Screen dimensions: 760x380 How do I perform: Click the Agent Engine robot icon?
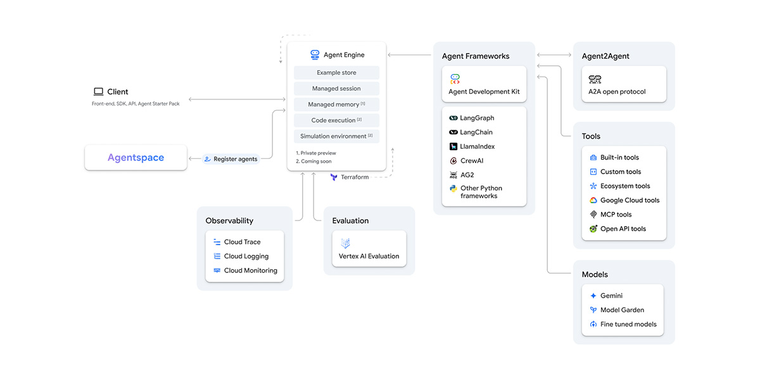point(315,55)
